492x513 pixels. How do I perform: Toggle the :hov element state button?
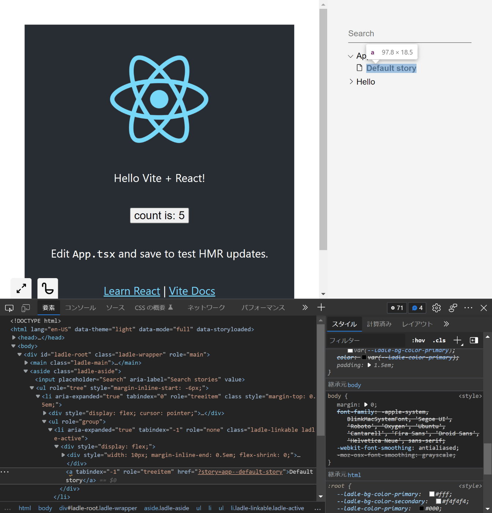point(418,340)
